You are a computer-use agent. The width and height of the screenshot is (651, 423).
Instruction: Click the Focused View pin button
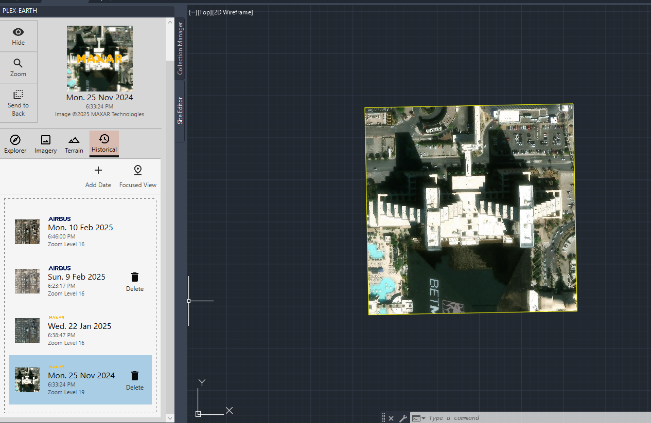pyautogui.click(x=138, y=176)
